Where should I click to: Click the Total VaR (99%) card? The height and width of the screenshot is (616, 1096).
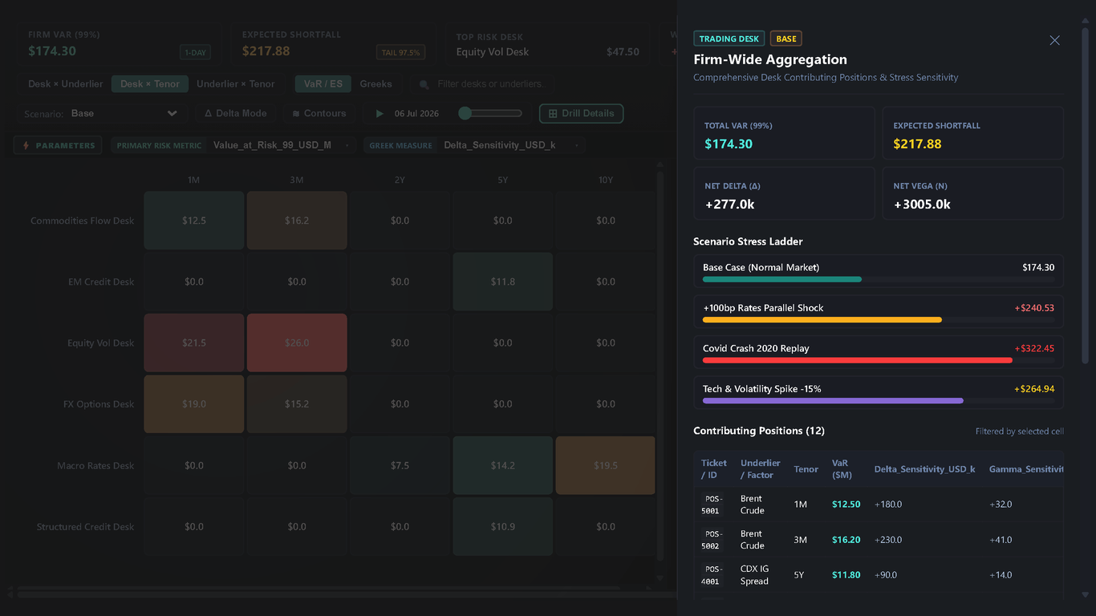[784, 133]
